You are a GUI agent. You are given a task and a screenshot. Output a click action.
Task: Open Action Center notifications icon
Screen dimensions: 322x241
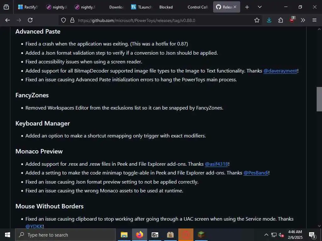pos(312,235)
